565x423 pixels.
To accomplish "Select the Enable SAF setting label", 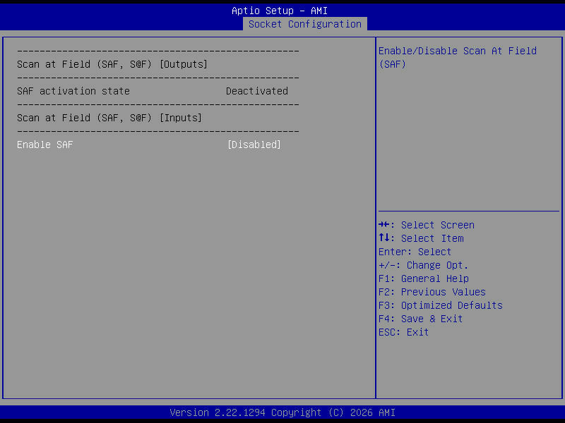I will (x=45, y=145).
